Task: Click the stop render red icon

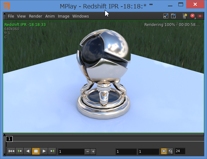Action: coord(193,16)
